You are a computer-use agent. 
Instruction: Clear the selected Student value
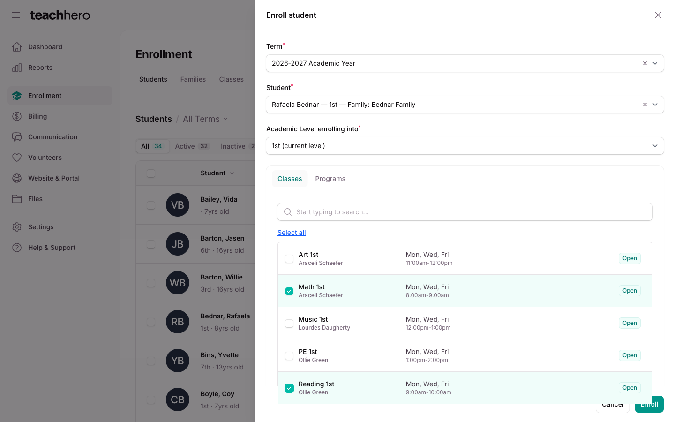pos(645,105)
